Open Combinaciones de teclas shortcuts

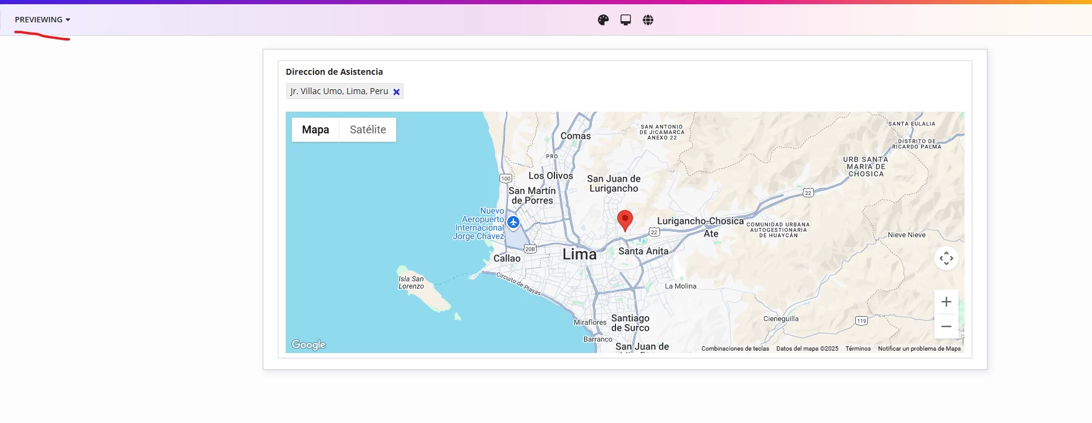(x=735, y=349)
